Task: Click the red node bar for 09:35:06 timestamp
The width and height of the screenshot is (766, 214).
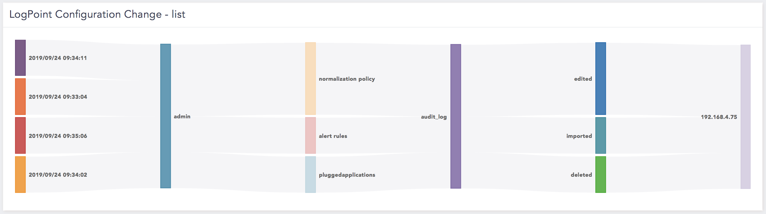Action: (20, 135)
